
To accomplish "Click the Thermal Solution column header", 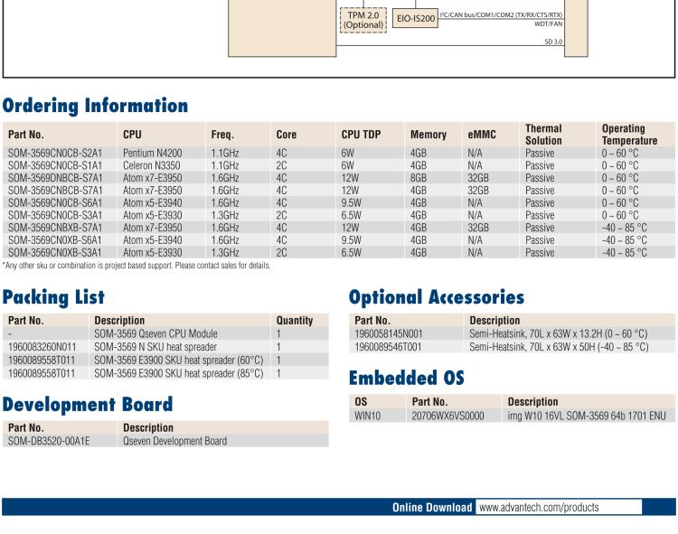I will coord(542,135).
